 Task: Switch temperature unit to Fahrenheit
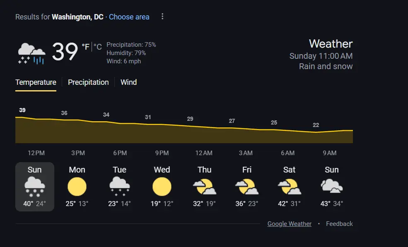[x=85, y=47]
